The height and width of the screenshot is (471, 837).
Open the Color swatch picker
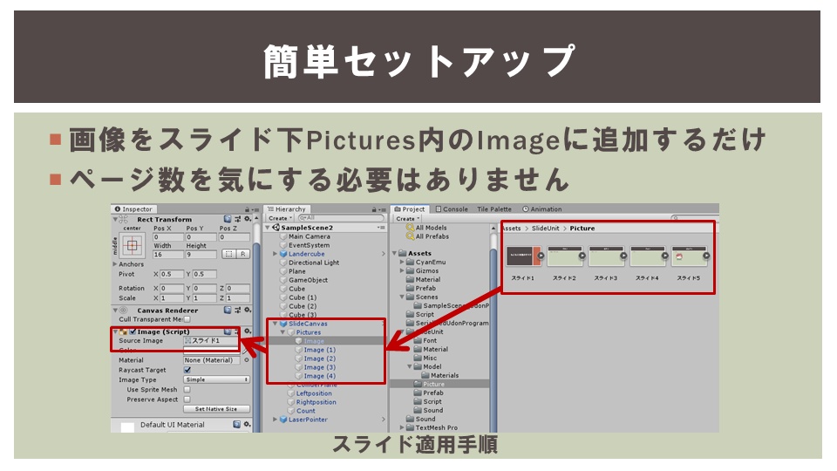click(212, 351)
